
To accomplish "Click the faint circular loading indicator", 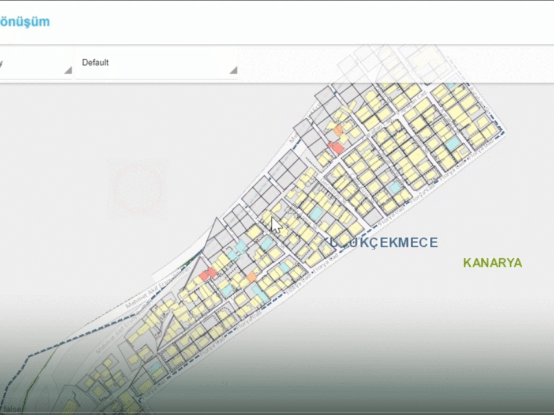I will (x=137, y=188).
